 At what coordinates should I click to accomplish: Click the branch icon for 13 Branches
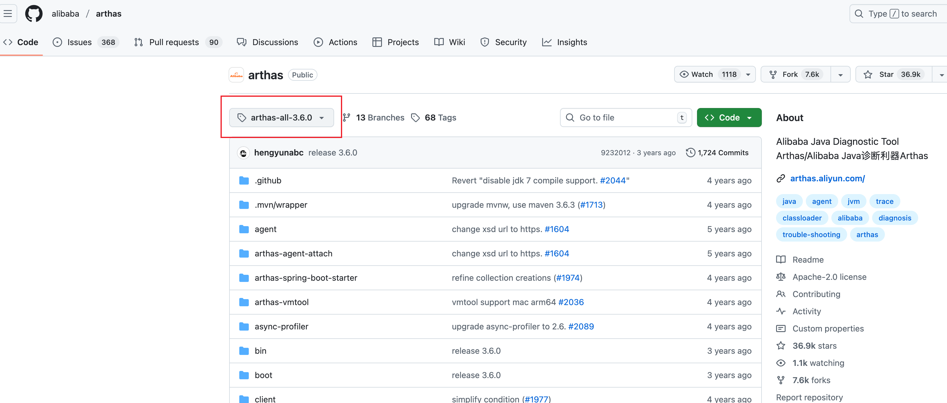click(x=346, y=118)
